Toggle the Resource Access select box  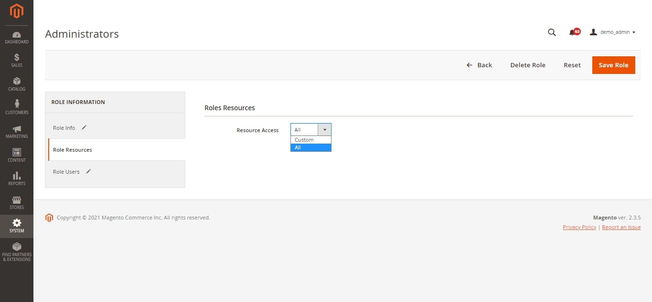point(310,130)
